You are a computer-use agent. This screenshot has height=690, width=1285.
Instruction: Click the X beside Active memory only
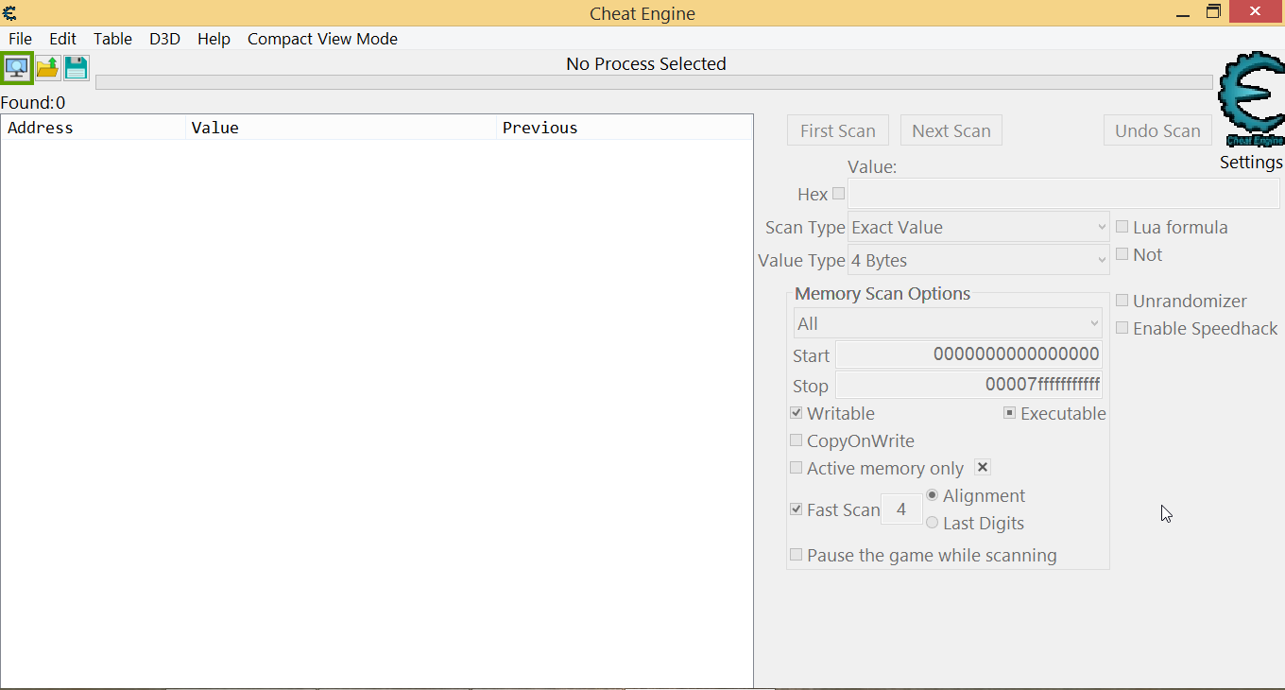pyautogui.click(x=983, y=467)
